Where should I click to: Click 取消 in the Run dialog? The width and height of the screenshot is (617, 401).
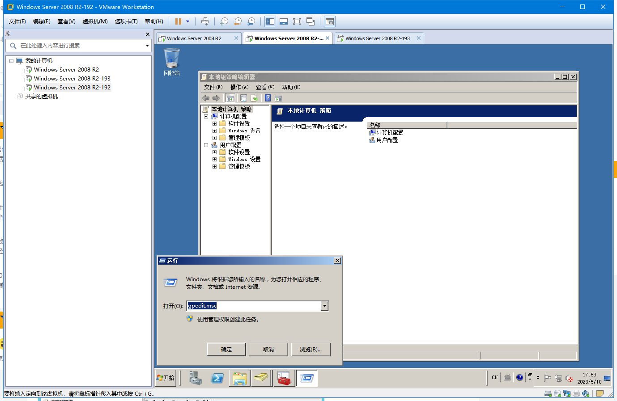[268, 350]
